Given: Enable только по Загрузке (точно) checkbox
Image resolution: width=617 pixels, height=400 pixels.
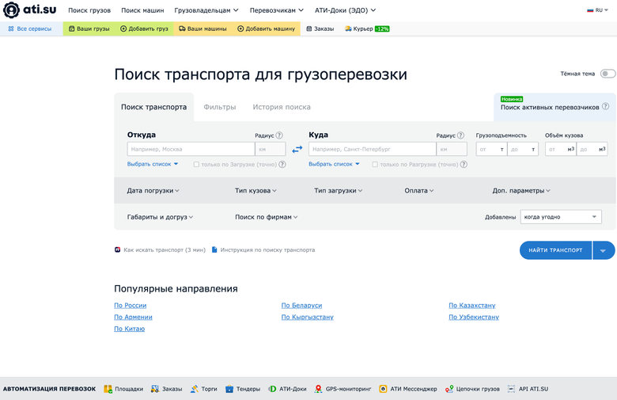Looking at the screenshot, I should pos(195,164).
